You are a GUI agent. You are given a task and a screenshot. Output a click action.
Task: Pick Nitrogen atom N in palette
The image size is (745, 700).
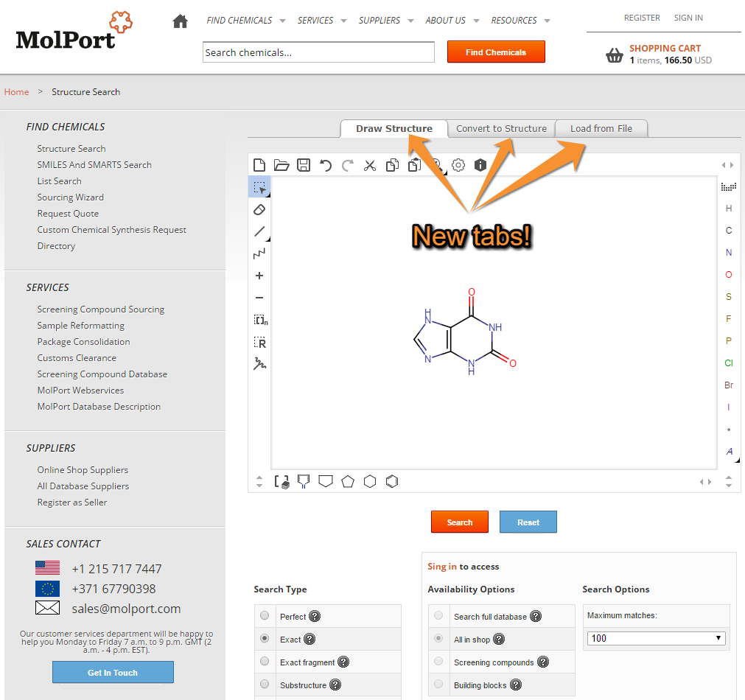728,252
